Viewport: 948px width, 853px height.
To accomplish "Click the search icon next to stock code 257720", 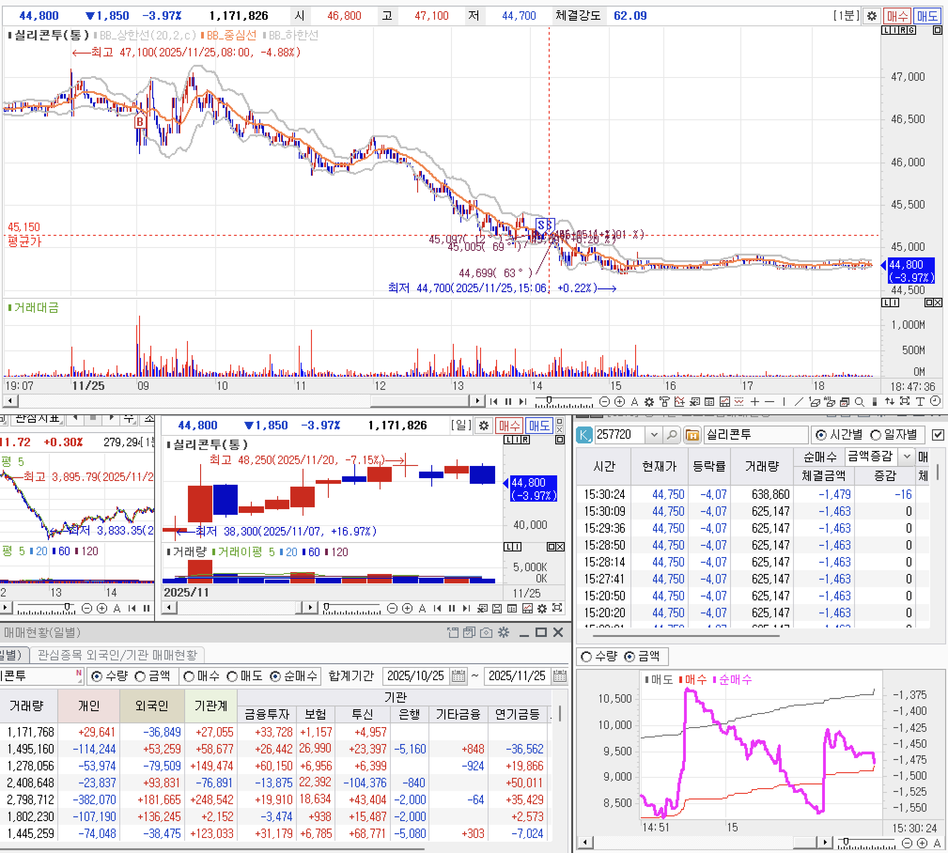I will tap(672, 435).
